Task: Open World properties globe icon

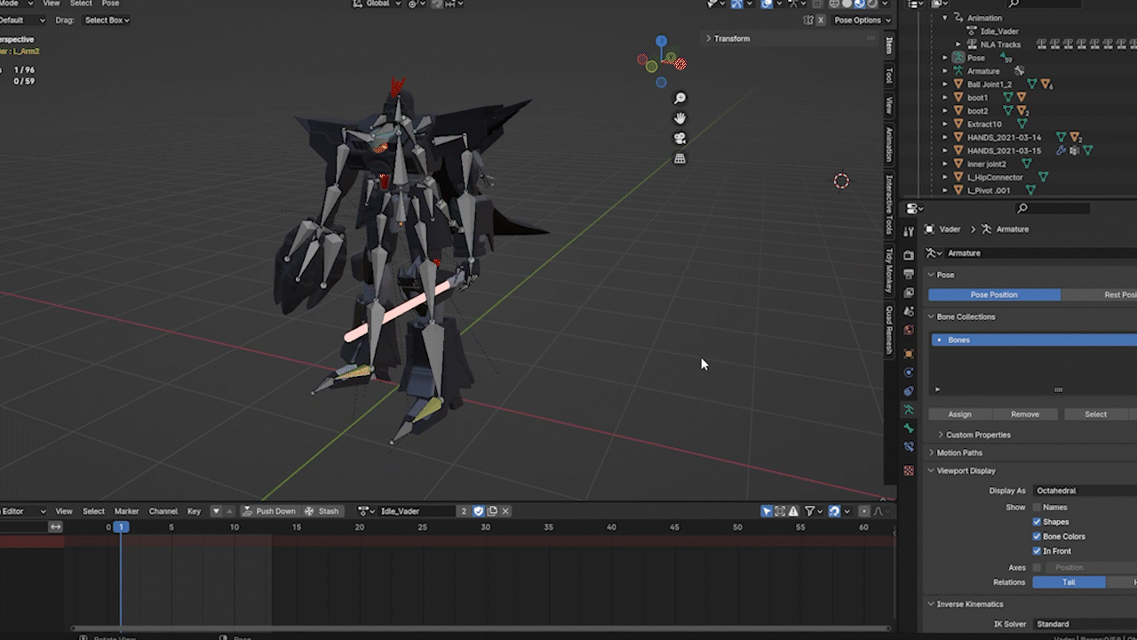Action: [909, 330]
